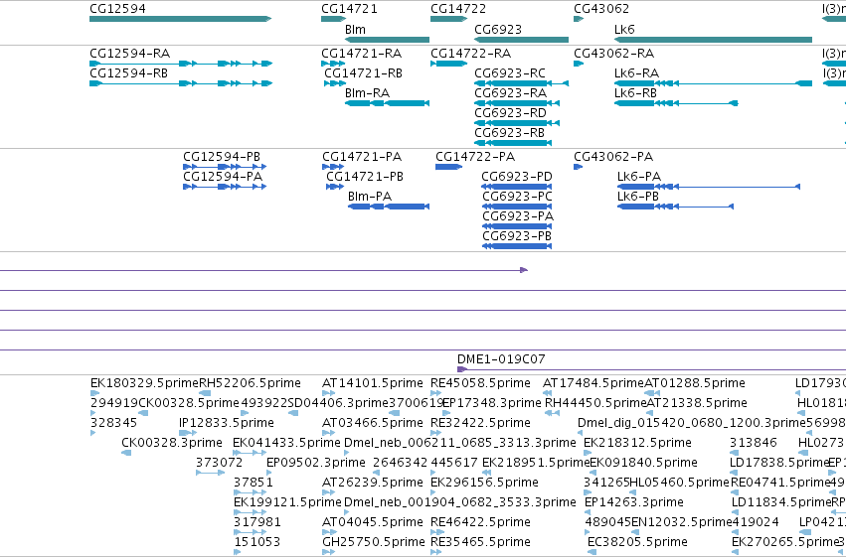846x557 pixels.
Task: Click the CG6923-RB transcript label
Action: (509, 133)
